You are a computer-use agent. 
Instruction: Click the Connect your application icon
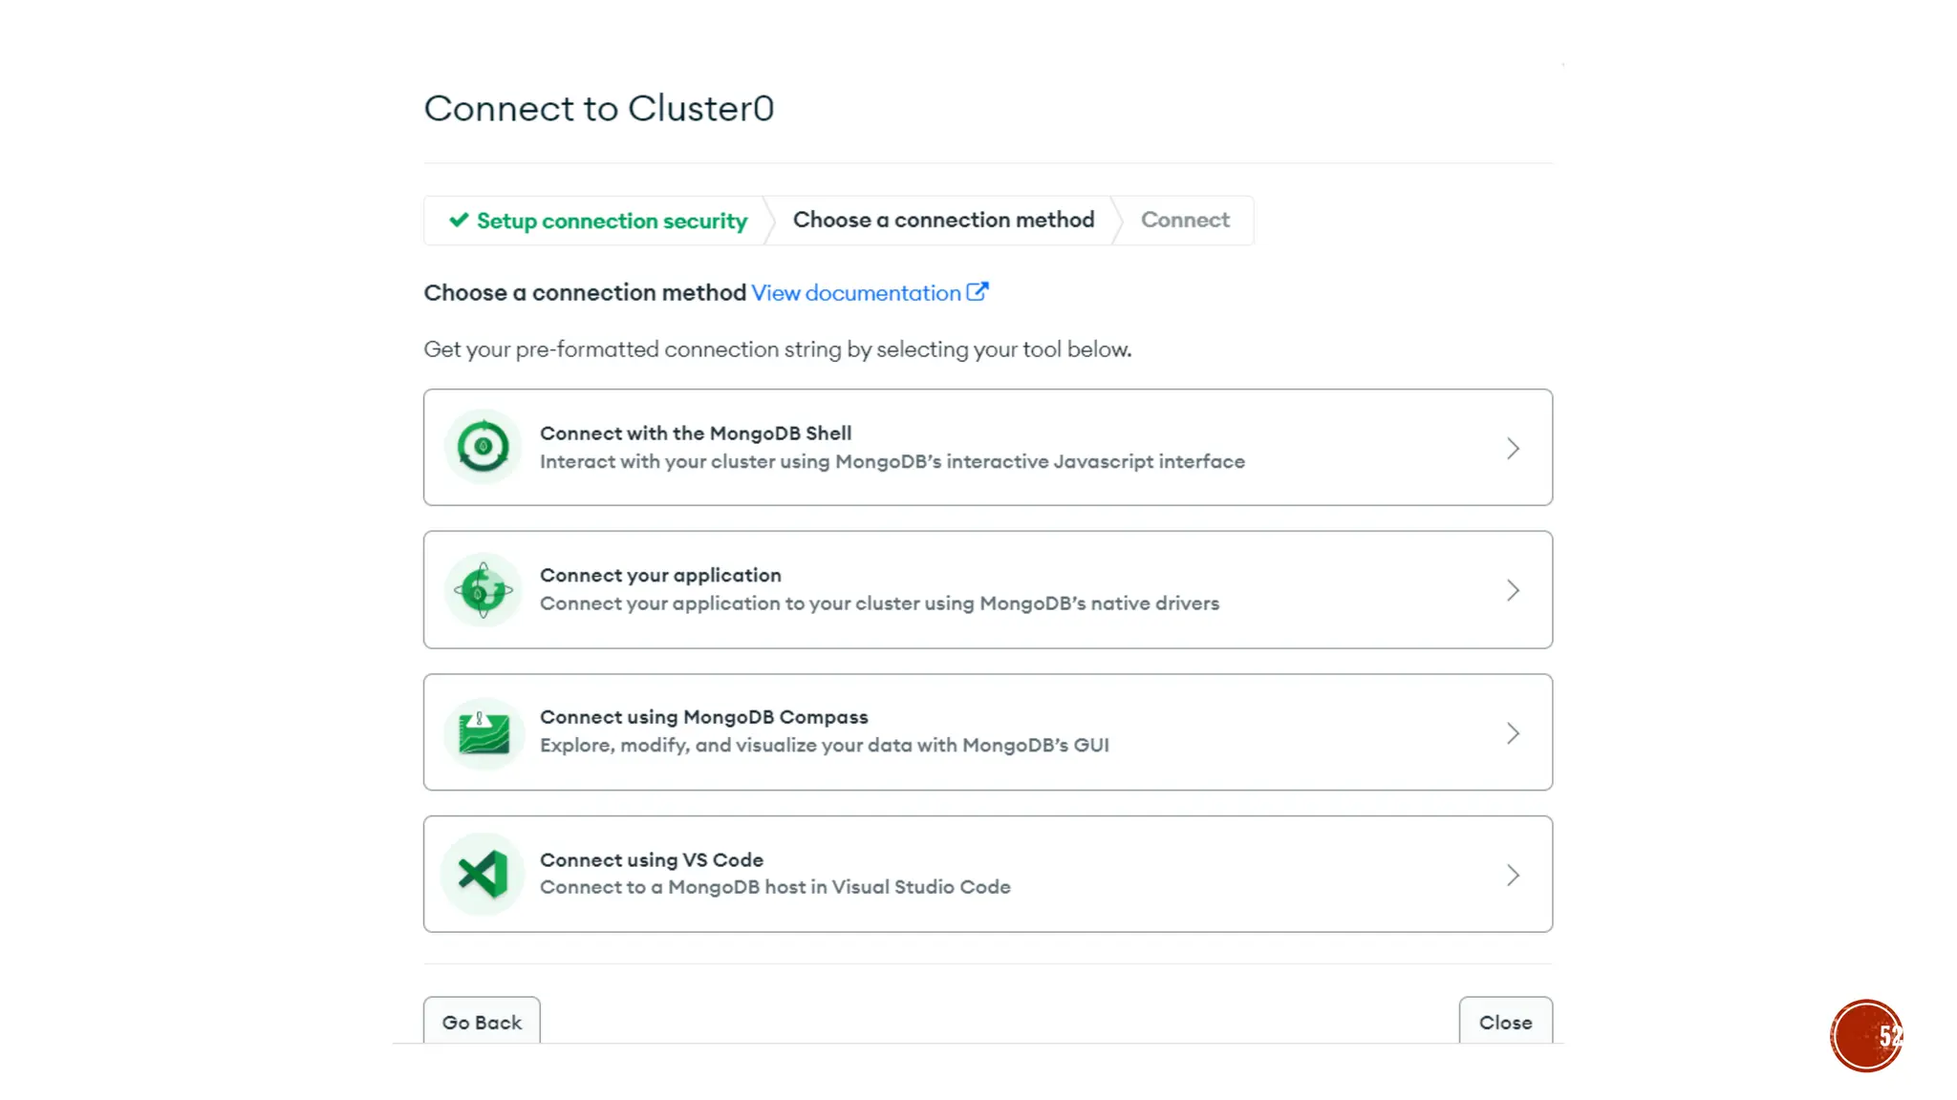(484, 590)
